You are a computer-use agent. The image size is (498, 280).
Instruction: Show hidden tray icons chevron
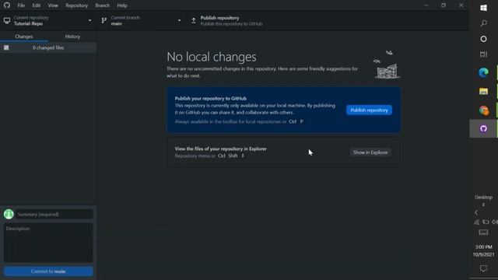[476, 212]
